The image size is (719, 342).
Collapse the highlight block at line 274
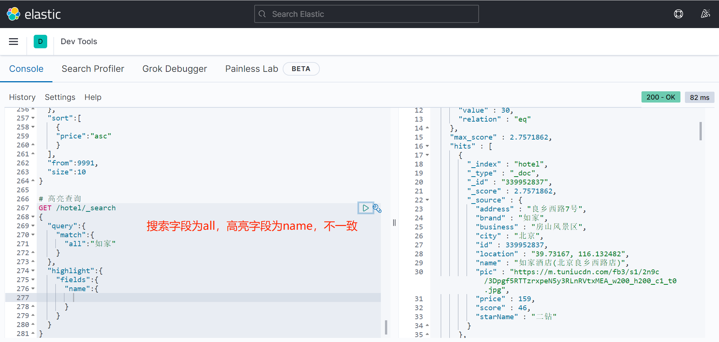(33, 271)
